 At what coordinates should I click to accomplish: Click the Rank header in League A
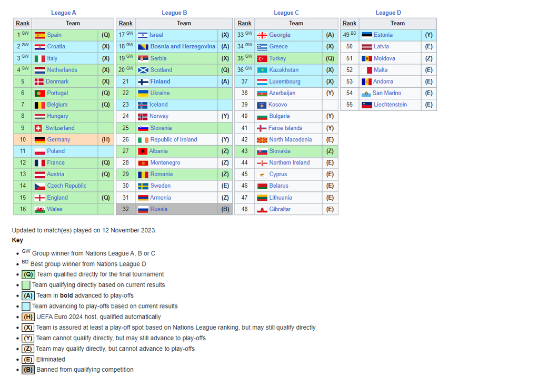tap(23, 23)
